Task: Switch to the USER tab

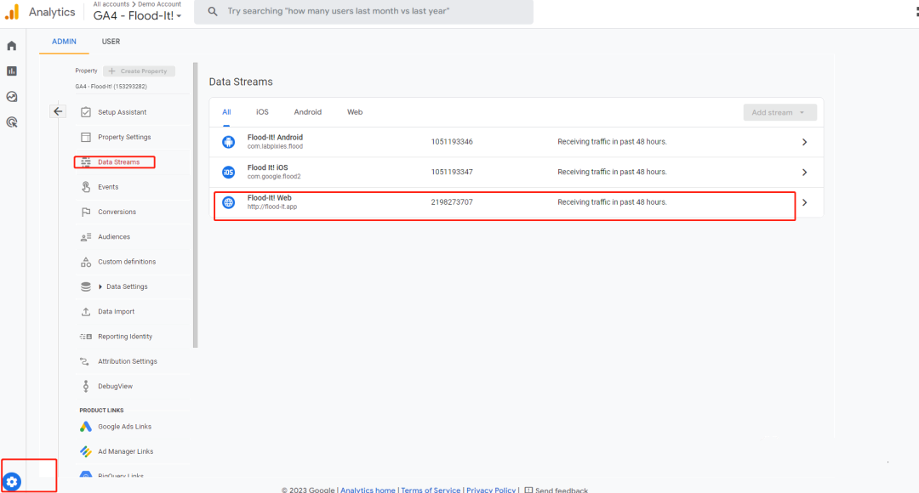Action: (111, 42)
